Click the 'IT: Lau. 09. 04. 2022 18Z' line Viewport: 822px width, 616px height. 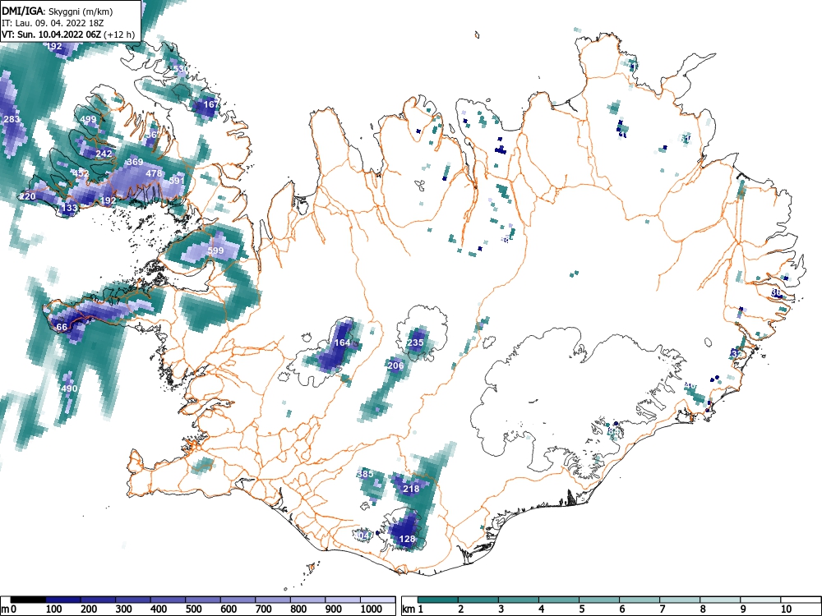[x=53, y=23]
